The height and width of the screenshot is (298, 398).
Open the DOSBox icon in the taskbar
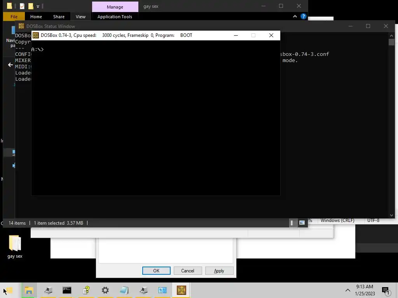click(x=182, y=290)
